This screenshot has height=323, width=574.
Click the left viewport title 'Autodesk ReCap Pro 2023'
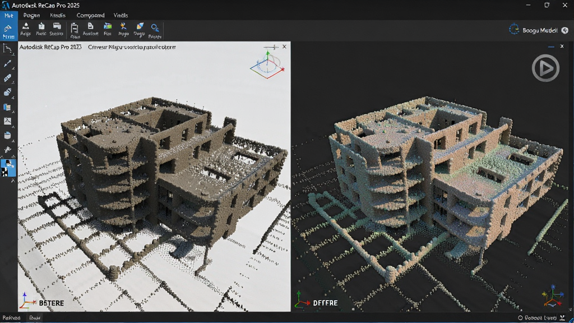pyautogui.click(x=50, y=47)
